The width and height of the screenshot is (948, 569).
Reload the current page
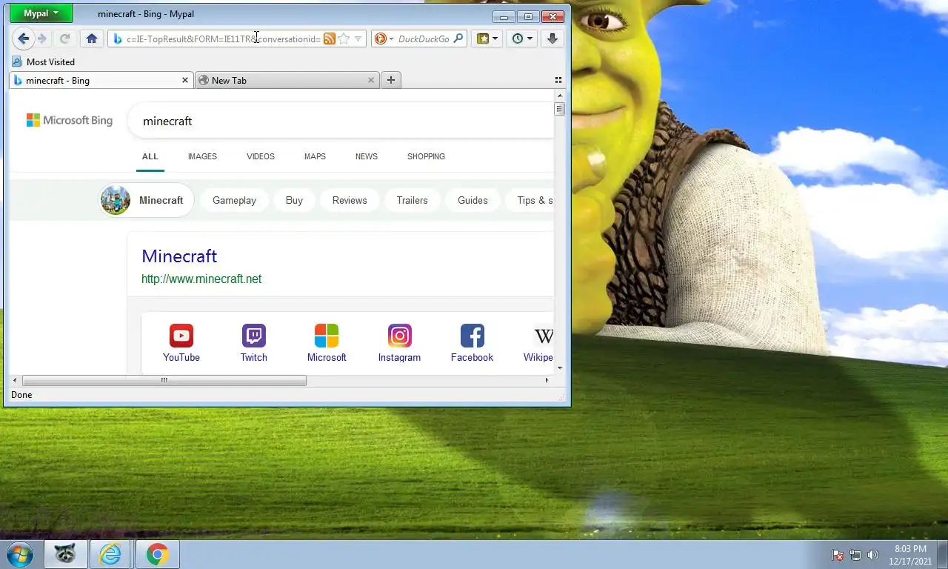[64, 39]
